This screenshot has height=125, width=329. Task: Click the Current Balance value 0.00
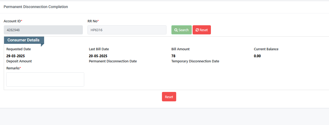coord(257,56)
